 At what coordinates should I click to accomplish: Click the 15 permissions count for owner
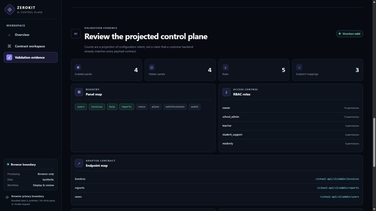click(x=352, y=108)
